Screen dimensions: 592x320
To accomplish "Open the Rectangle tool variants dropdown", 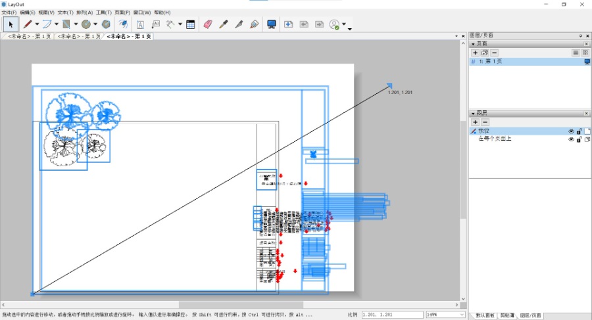I will pyautogui.click(x=76, y=24).
